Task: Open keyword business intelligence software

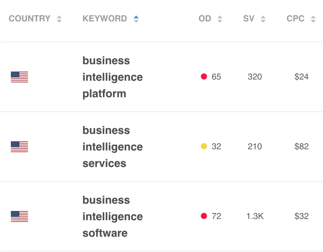Action: [113, 217]
